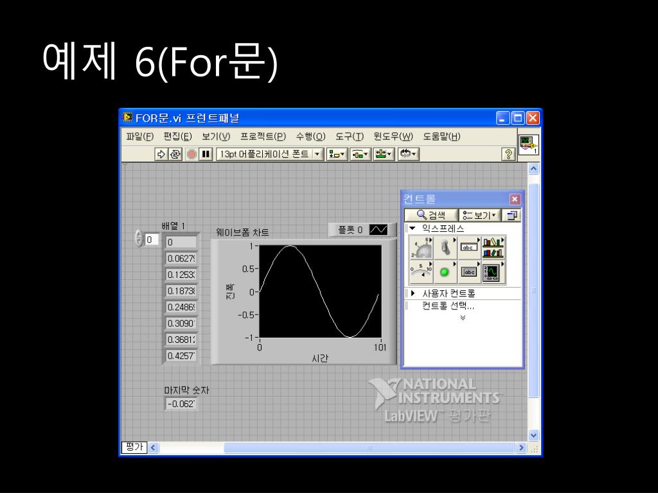Click the context help question mark button
The height and width of the screenshot is (493, 658).
(x=508, y=154)
